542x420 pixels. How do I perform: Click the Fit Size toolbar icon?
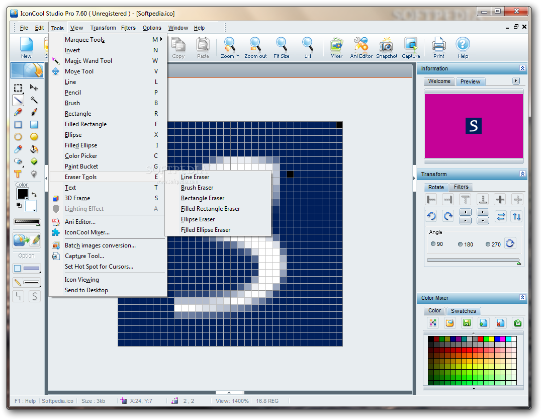pyautogui.click(x=282, y=48)
